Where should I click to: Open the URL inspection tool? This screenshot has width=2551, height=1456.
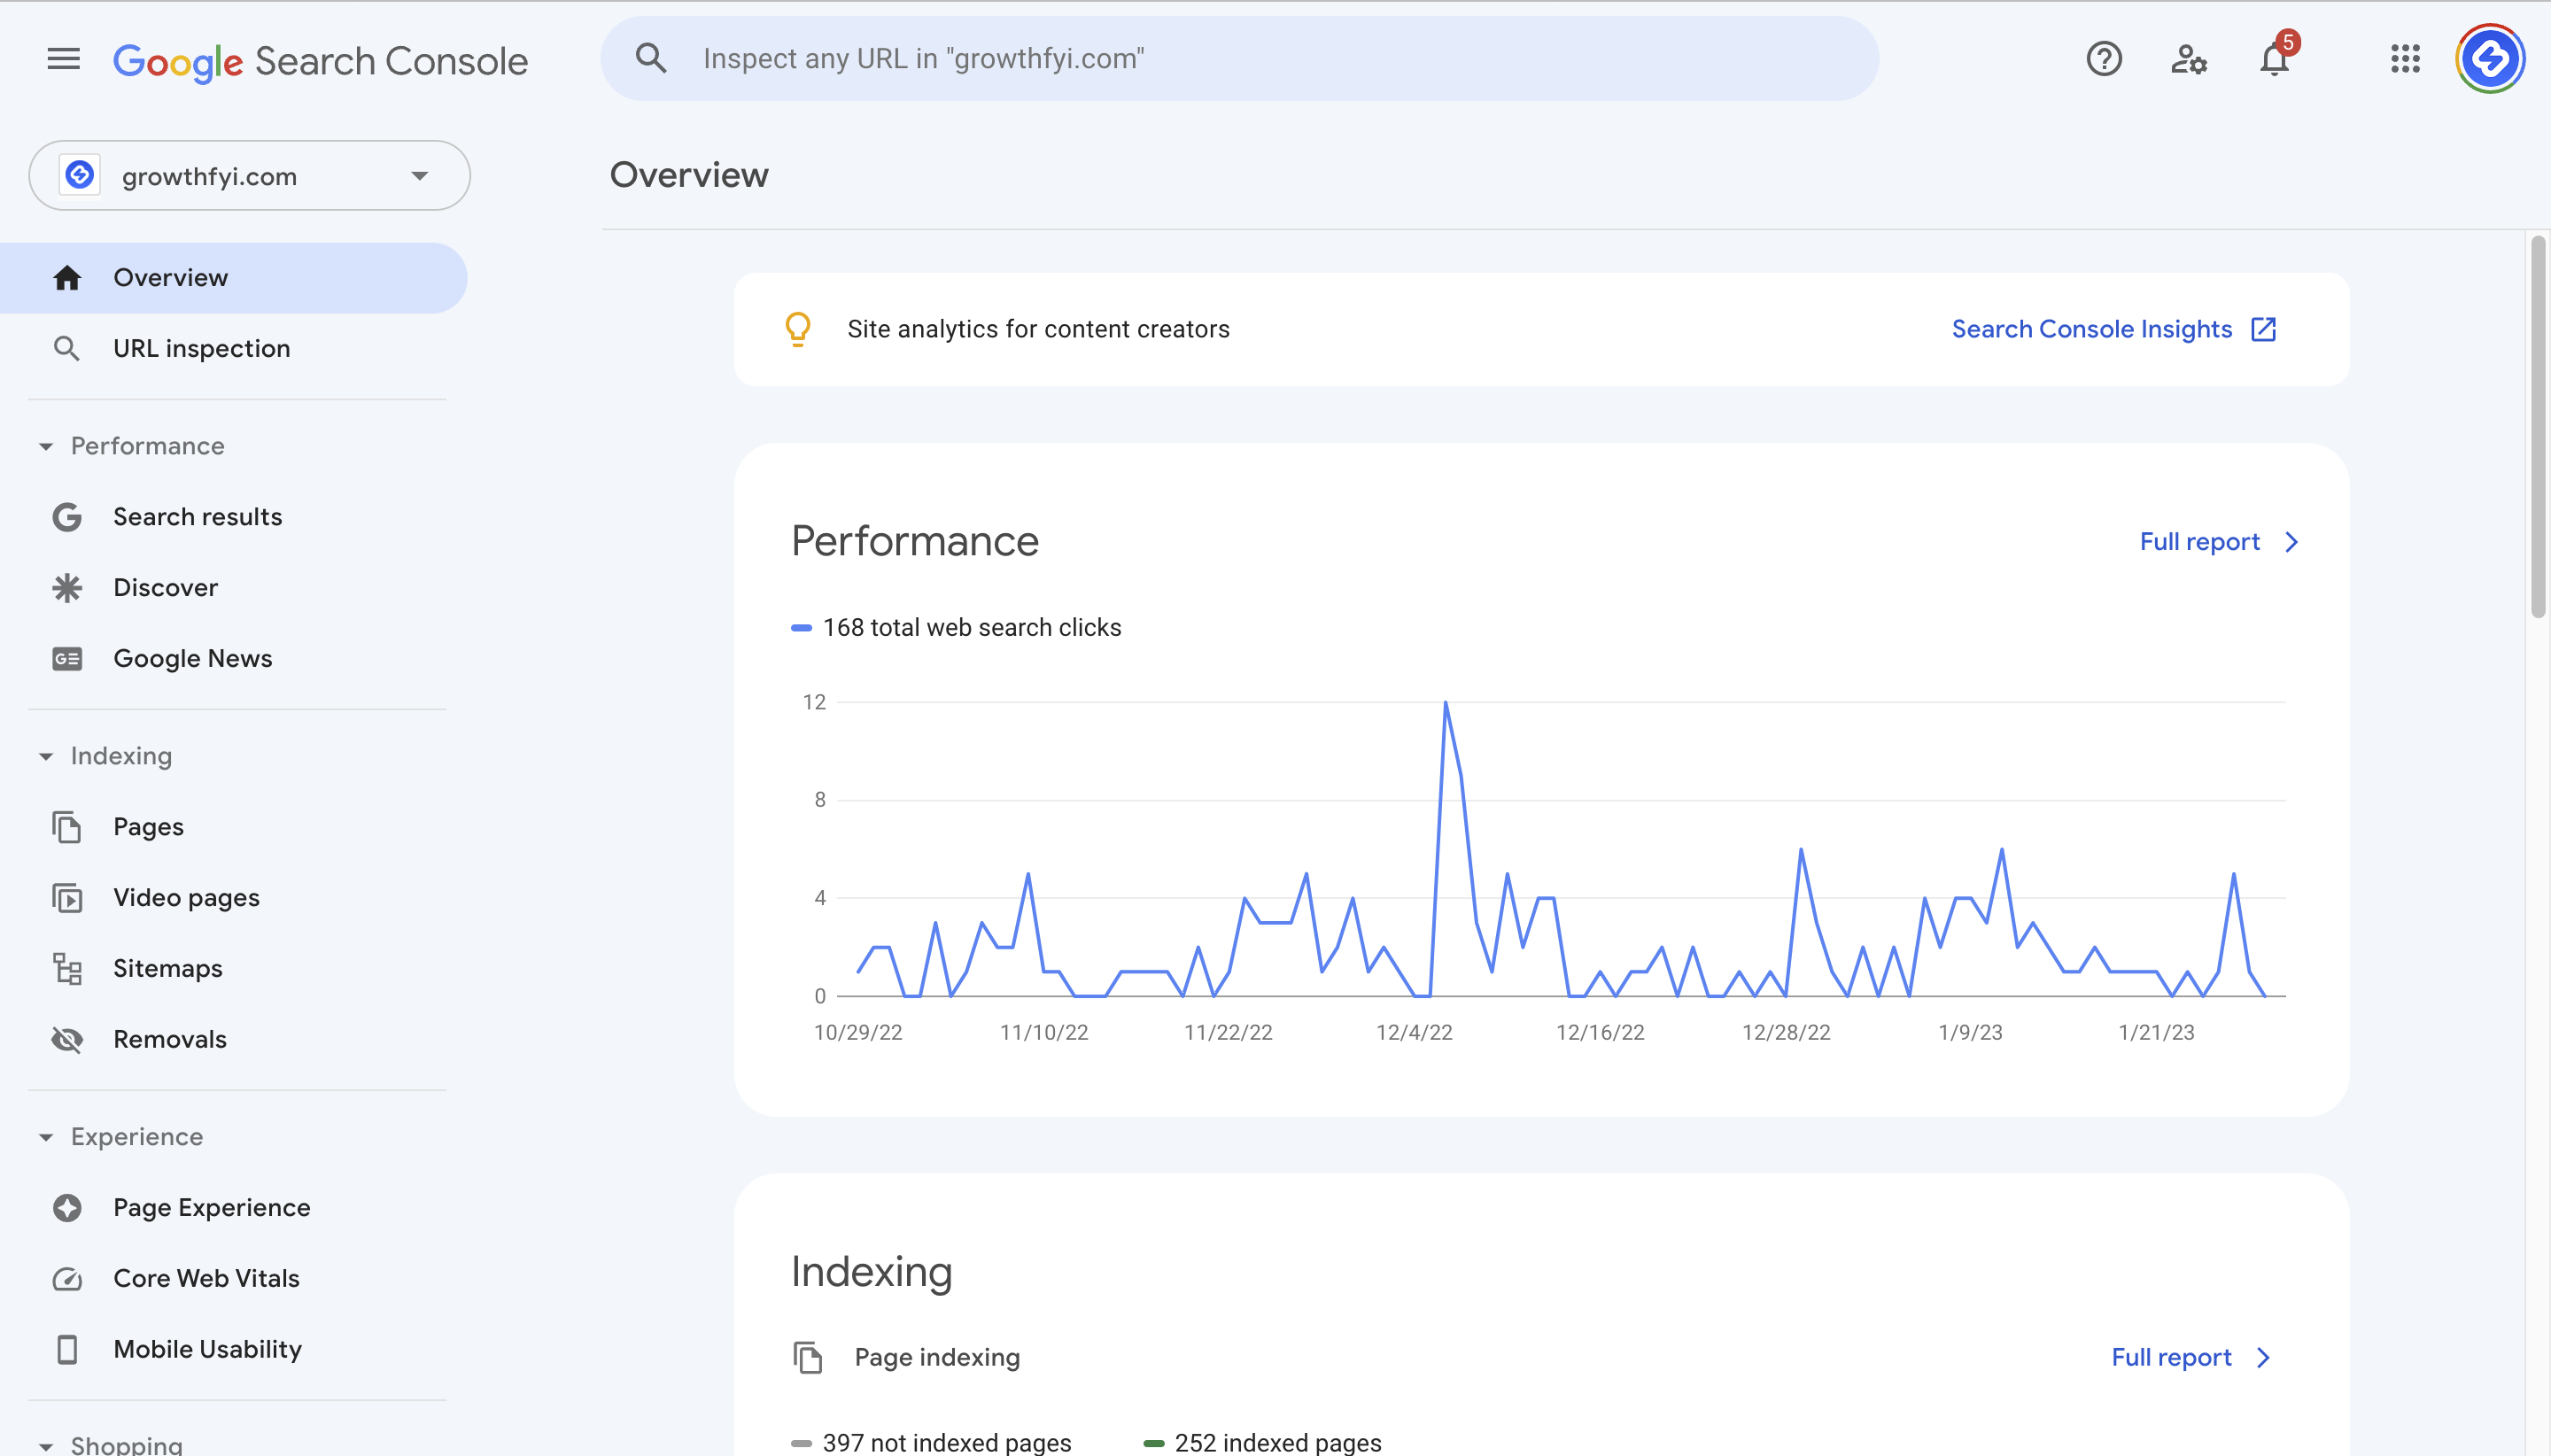coord(201,348)
